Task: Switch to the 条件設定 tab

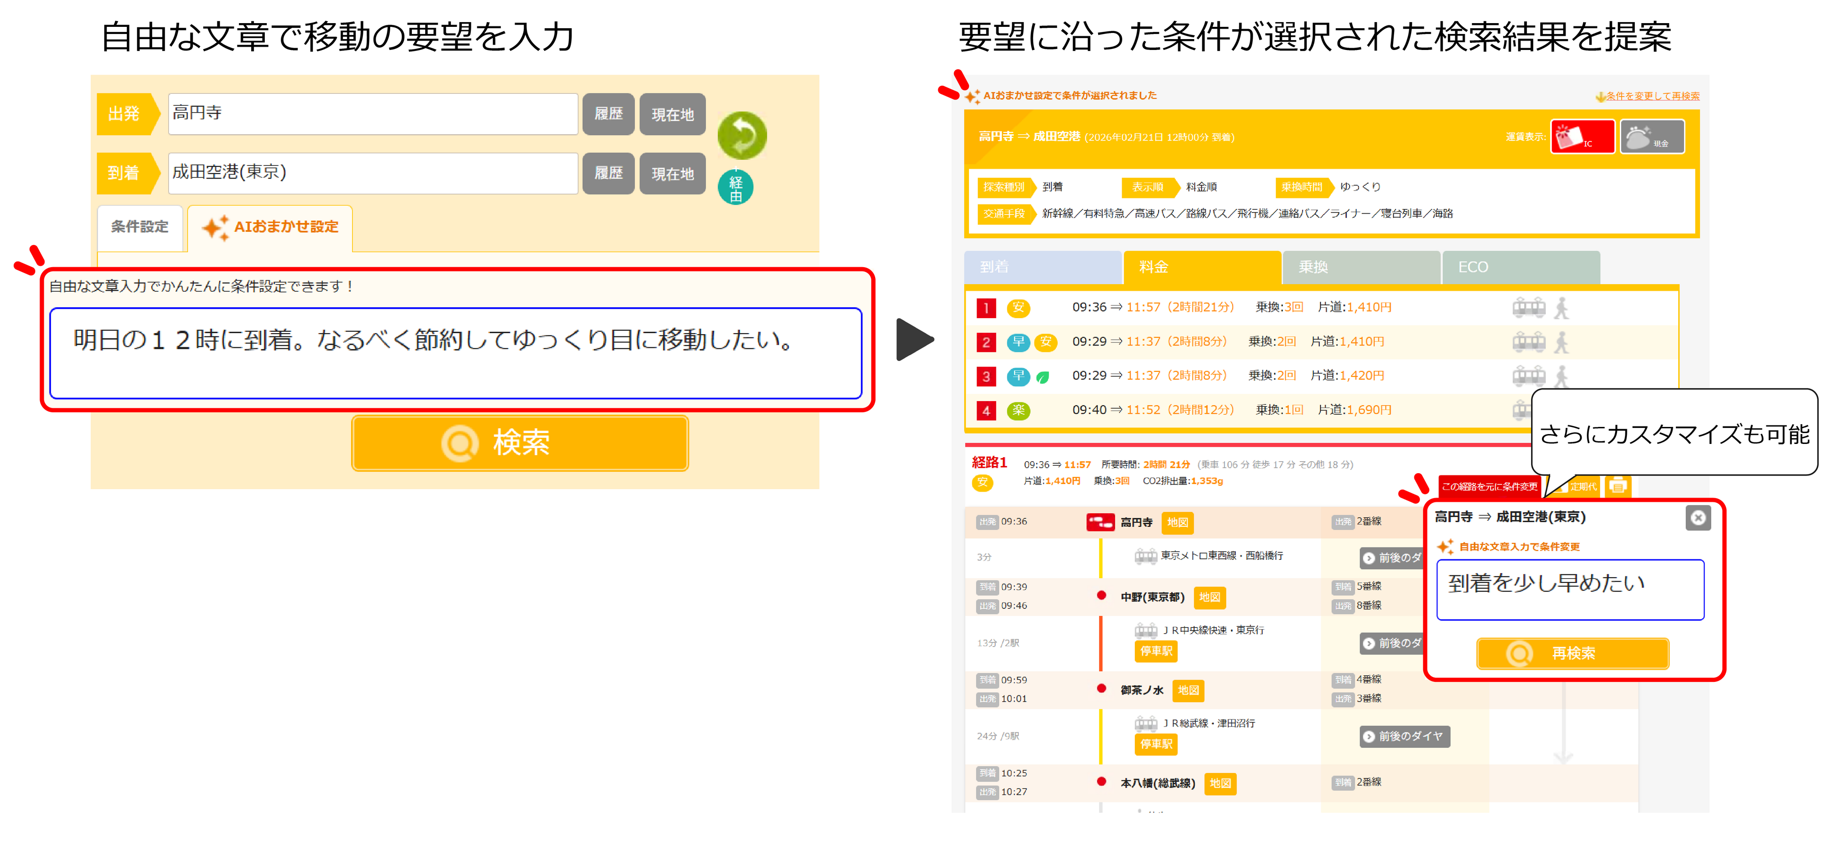Action: [140, 227]
